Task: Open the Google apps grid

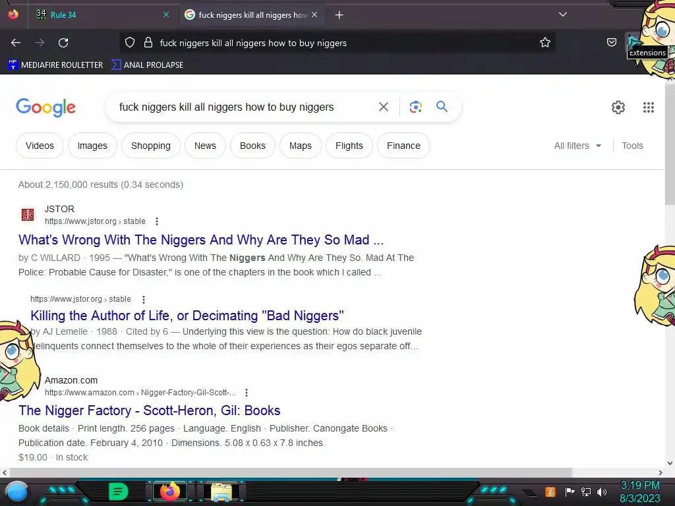Action: tap(649, 107)
